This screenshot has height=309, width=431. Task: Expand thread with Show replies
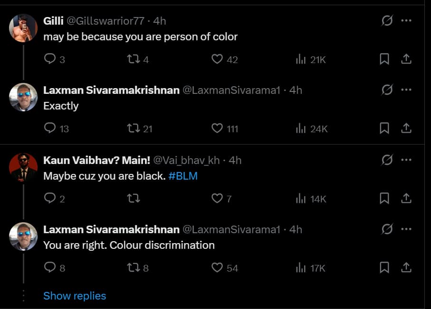click(x=75, y=296)
